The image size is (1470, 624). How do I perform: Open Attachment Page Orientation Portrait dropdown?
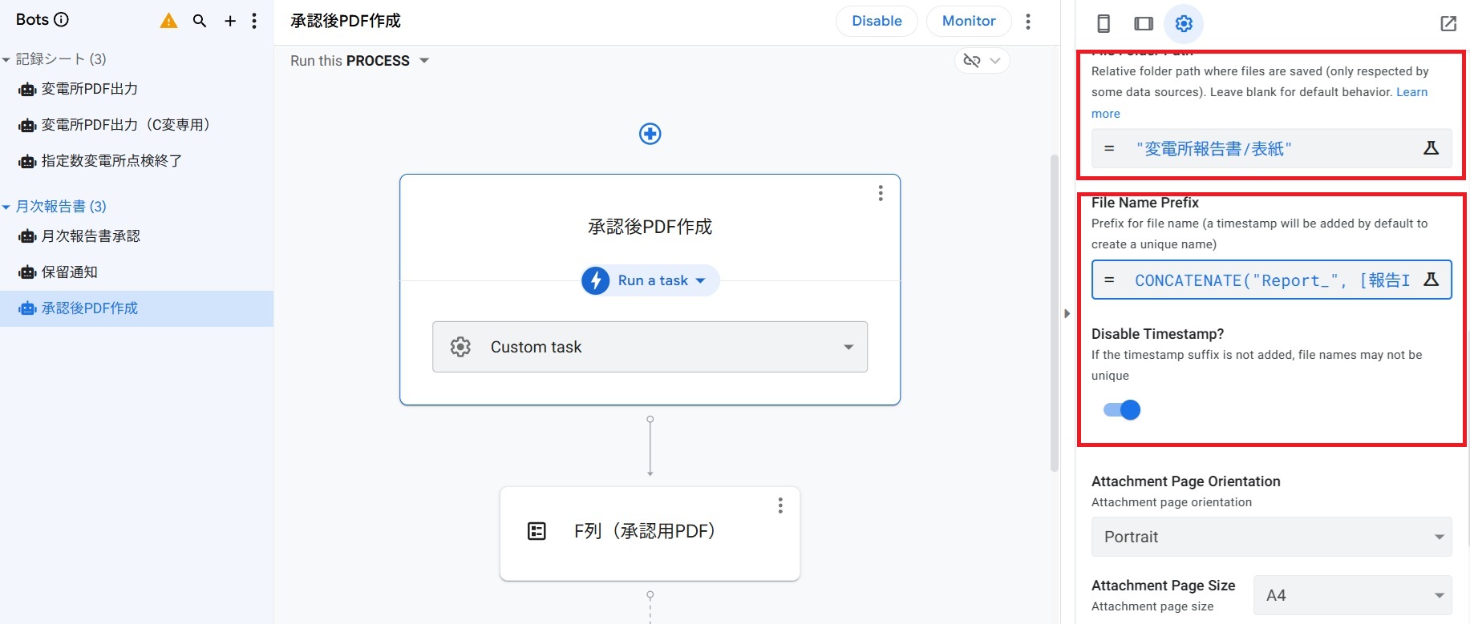1271,537
